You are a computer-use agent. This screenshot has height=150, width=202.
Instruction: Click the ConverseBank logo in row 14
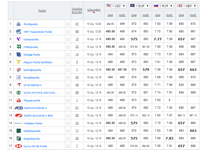pyautogui.click(x=19, y=123)
